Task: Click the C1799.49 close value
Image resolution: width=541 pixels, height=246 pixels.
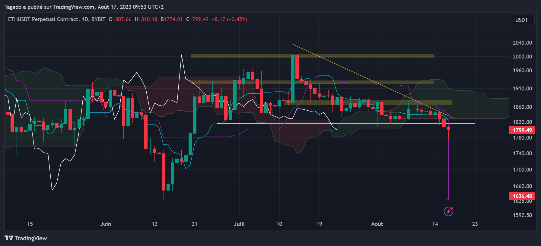Action: [197, 19]
